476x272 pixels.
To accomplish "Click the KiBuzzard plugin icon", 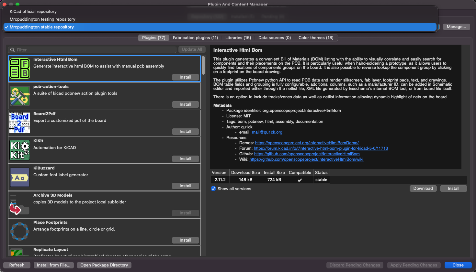I will click(x=20, y=177).
